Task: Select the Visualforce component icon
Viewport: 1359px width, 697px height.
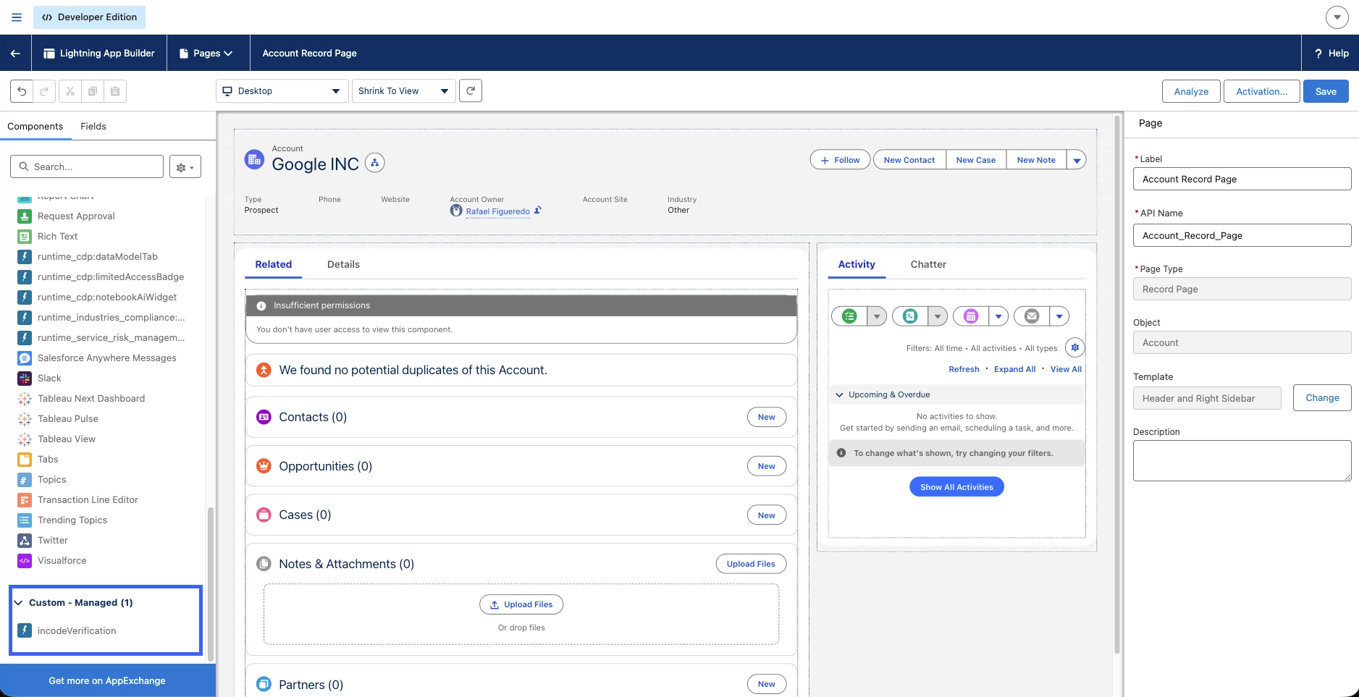Action: pyautogui.click(x=25, y=561)
